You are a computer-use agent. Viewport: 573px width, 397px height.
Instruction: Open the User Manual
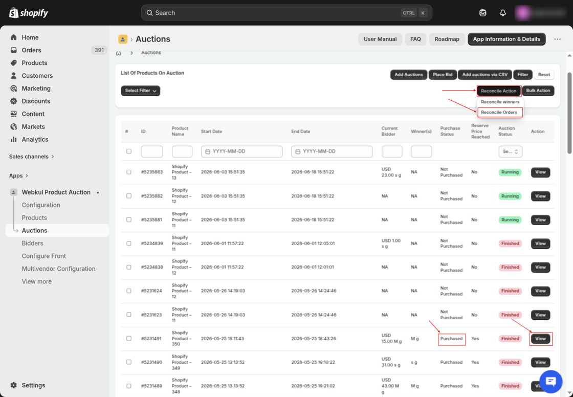pyautogui.click(x=380, y=39)
